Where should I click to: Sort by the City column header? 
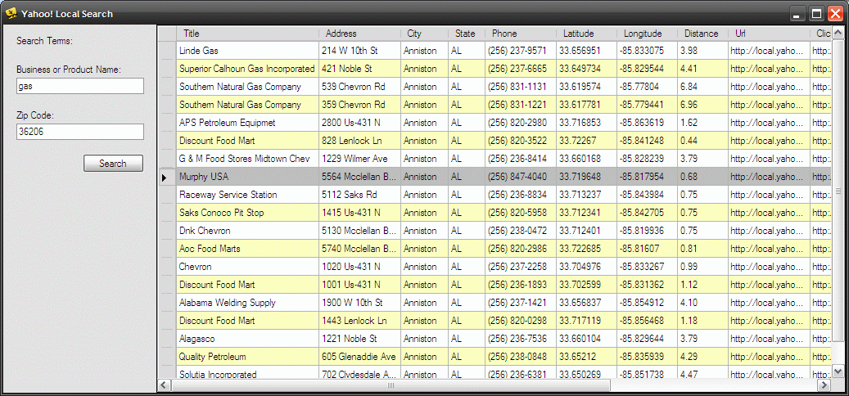click(424, 34)
